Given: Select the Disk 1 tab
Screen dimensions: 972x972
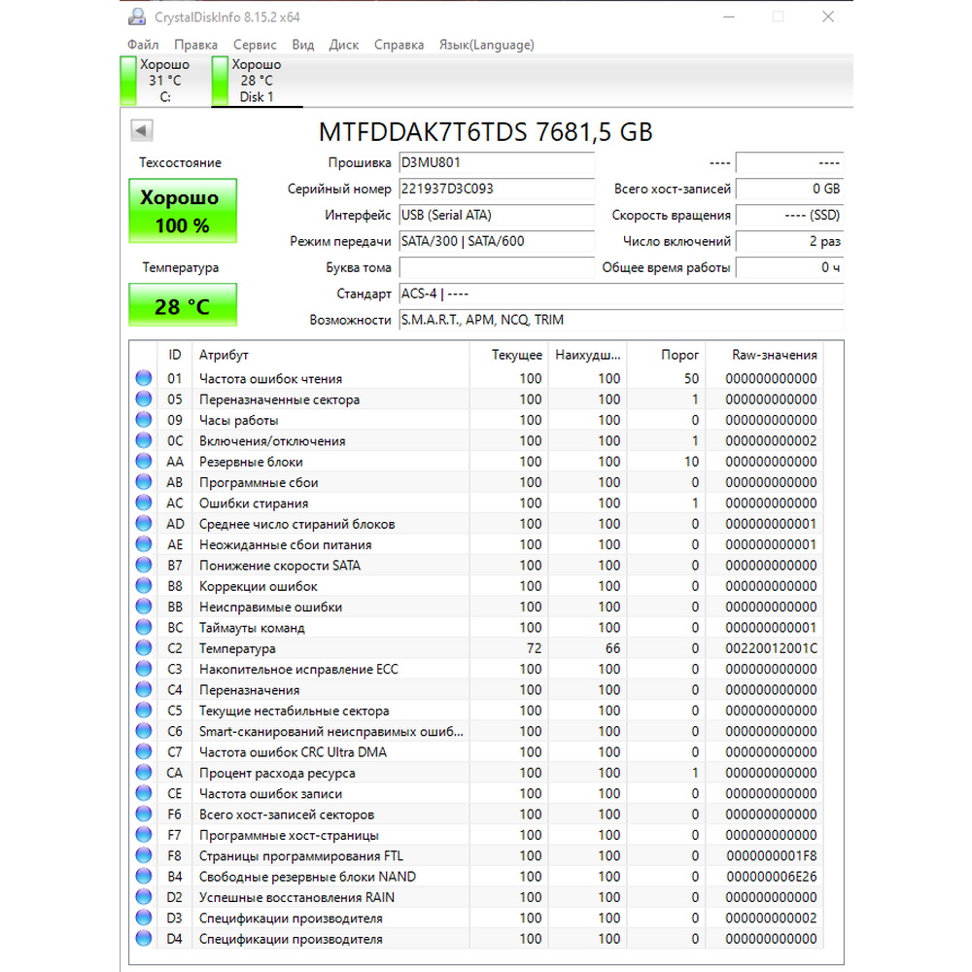Looking at the screenshot, I should point(257,81).
